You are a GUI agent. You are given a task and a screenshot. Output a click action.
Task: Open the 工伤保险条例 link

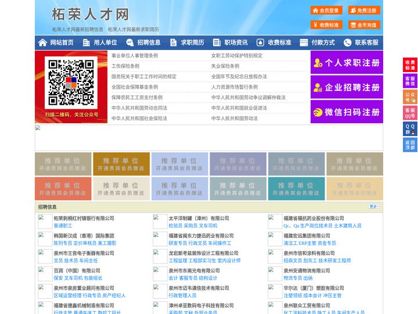pos(125,66)
